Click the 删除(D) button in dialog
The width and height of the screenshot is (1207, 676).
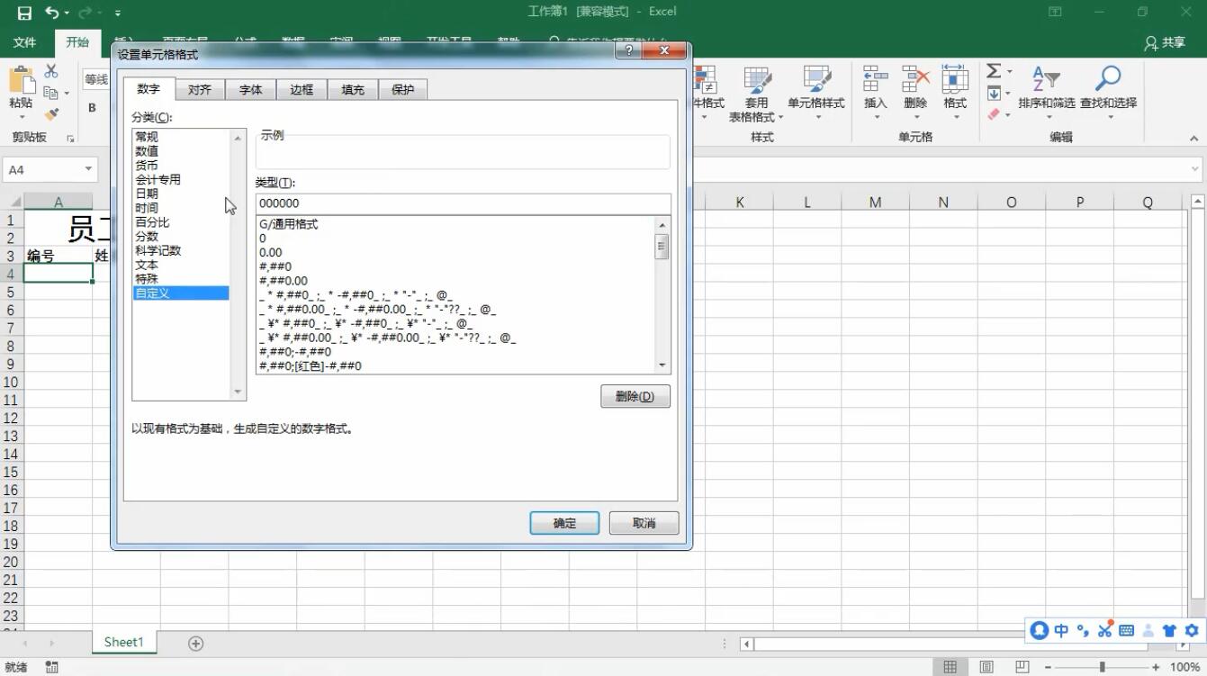point(635,396)
